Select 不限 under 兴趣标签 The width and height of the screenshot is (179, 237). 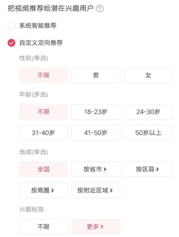(43, 227)
